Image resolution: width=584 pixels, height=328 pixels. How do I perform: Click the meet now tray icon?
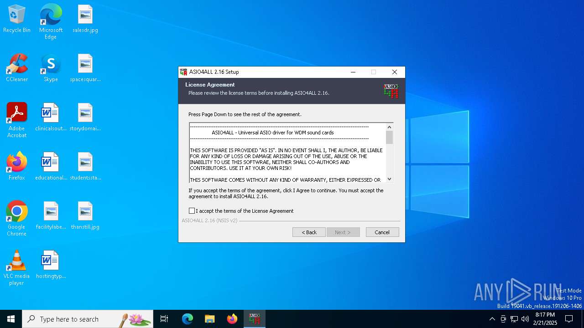(x=503, y=319)
